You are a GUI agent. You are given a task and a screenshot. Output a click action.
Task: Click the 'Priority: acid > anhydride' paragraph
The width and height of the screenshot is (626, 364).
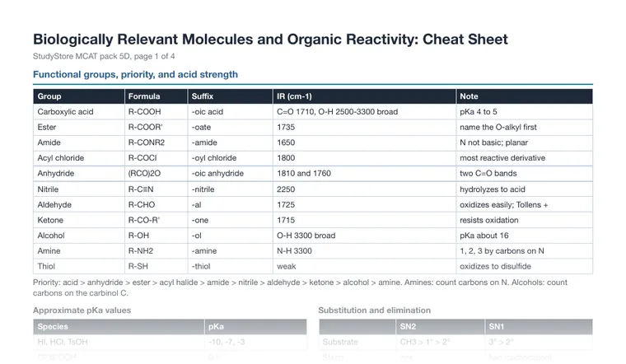click(x=300, y=287)
